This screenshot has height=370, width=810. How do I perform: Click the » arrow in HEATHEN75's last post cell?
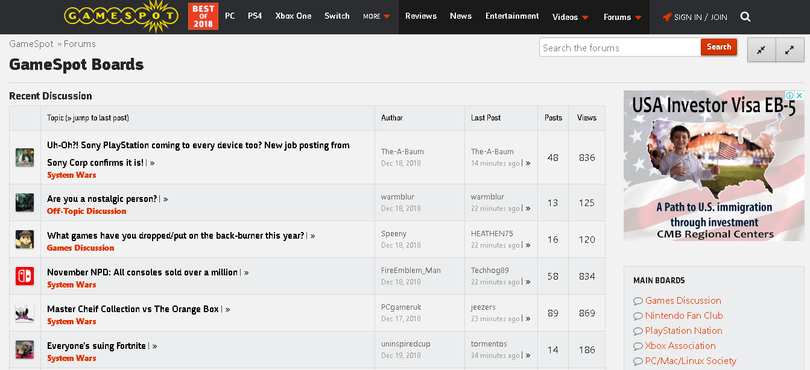(x=528, y=245)
